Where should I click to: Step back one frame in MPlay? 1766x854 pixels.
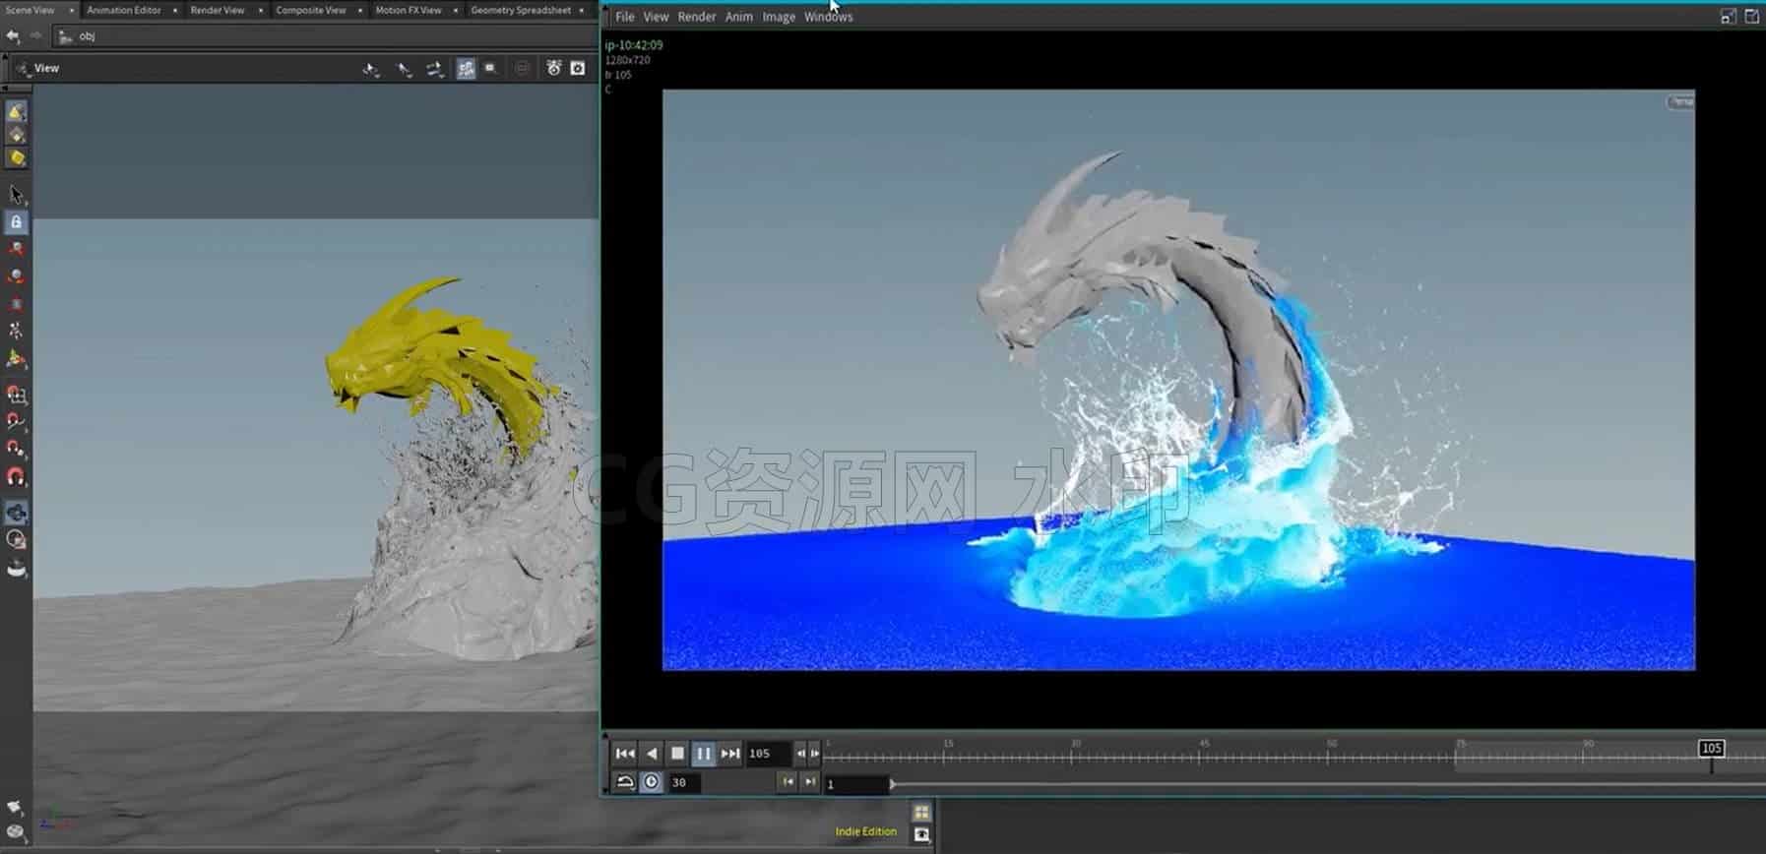(x=800, y=754)
